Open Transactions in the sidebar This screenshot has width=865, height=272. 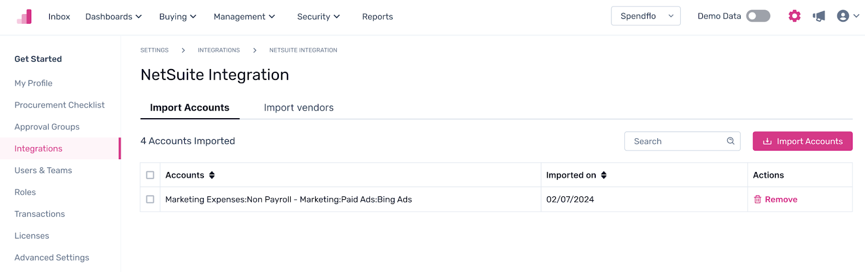click(39, 214)
